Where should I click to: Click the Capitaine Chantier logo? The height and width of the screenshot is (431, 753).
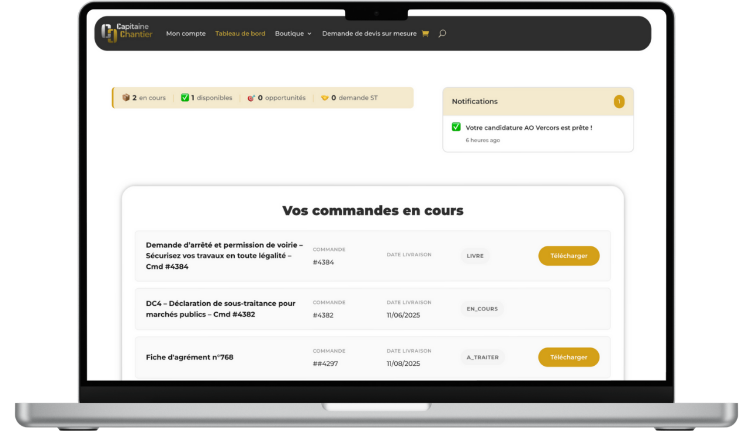coord(126,33)
